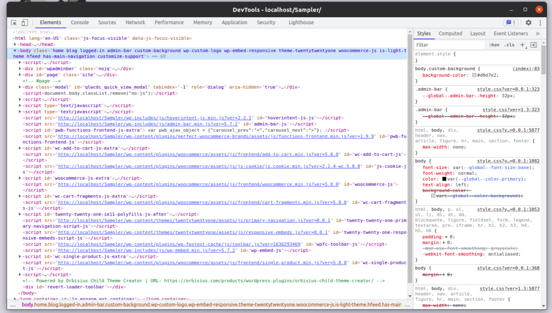Open the Network tab
The width and height of the screenshot is (552, 313).
(135, 23)
